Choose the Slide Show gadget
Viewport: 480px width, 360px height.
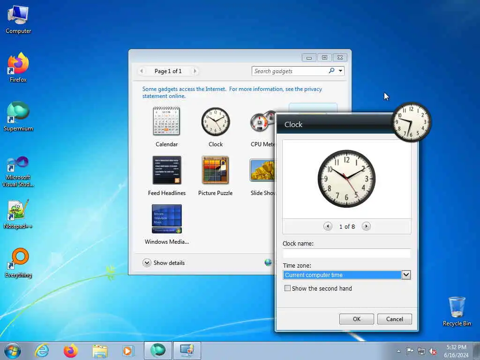click(262, 177)
